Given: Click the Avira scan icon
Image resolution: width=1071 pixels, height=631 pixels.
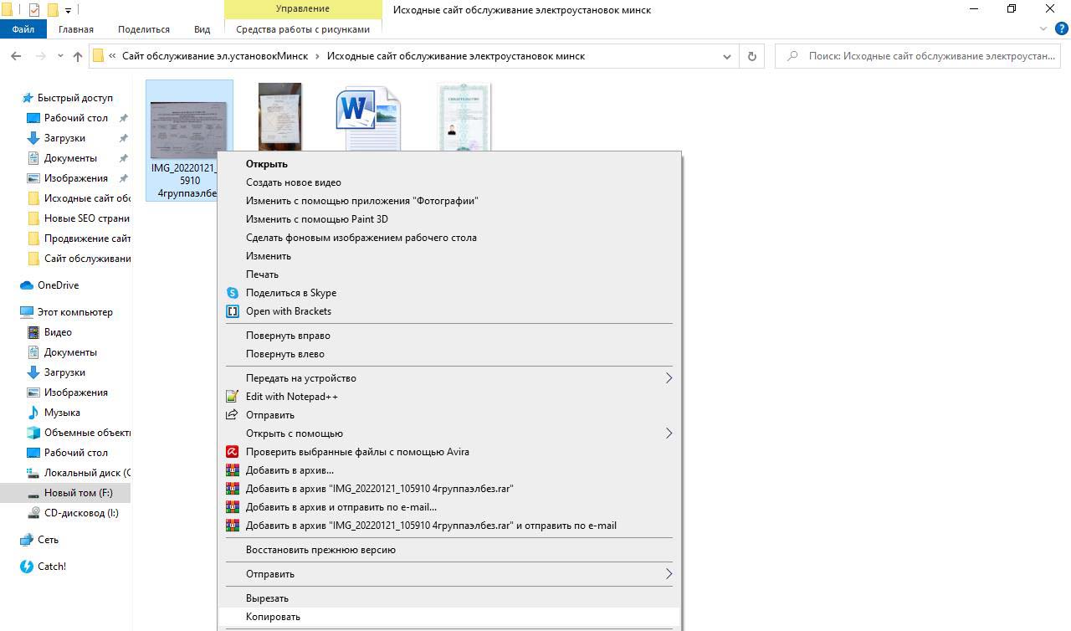Looking at the screenshot, I should [x=233, y=452].
